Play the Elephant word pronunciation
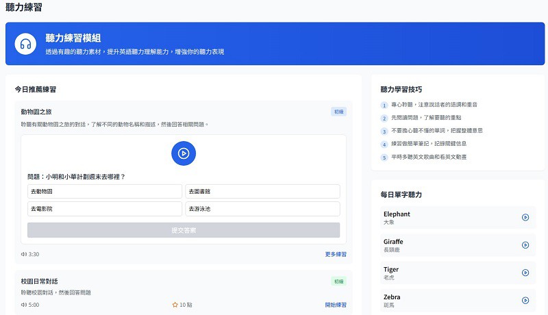Image resolution: width=548 pixels, height=315 pixels. (525, 218)
